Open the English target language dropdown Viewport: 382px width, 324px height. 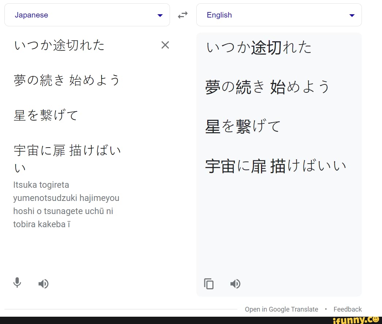tap(279, 15)
